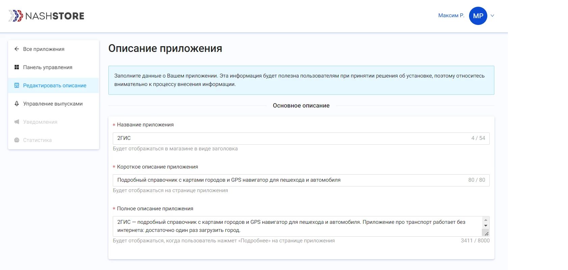Open Уведомления sidebar entry
This screenshot has width=568, height=270.
coord(53,122)
